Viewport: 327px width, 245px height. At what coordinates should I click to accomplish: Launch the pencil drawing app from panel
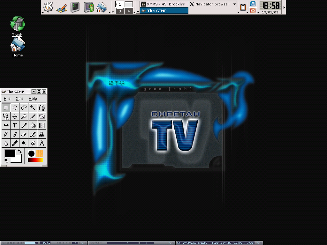point(62,8)
